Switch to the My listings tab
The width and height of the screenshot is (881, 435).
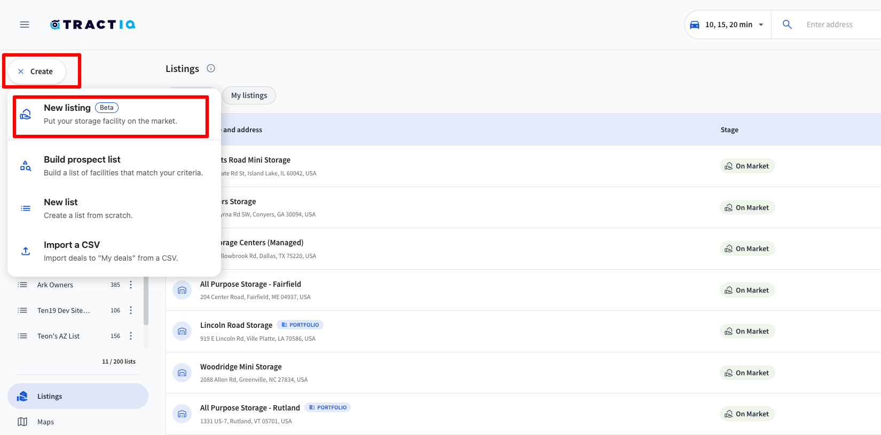coord(249,95)
